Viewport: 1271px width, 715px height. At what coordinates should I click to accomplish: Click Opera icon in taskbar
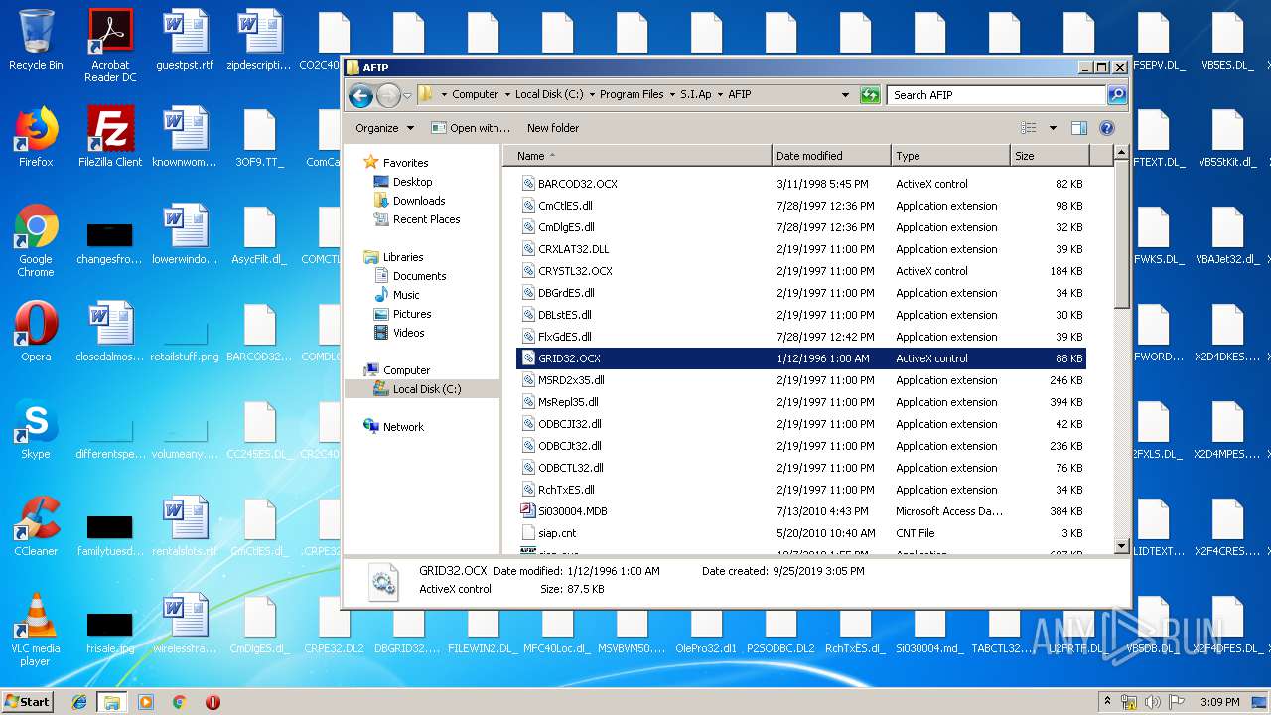coord(212,702)
